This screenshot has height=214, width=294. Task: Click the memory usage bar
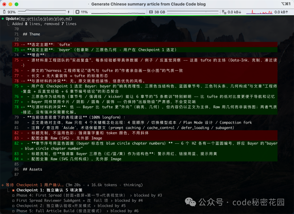(193, 12)
